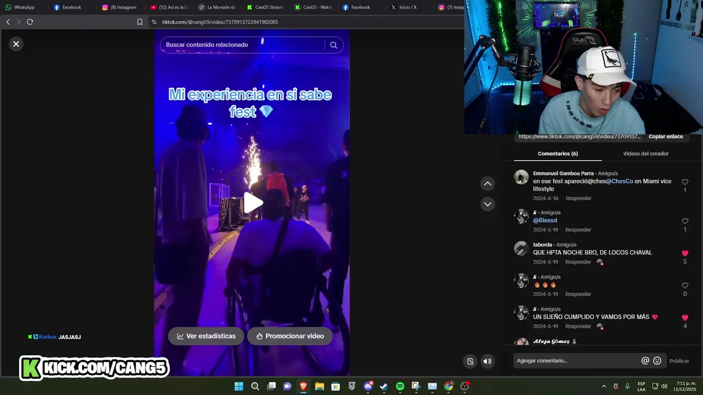Close the TikTok video viewer

(x=16, y=44)
